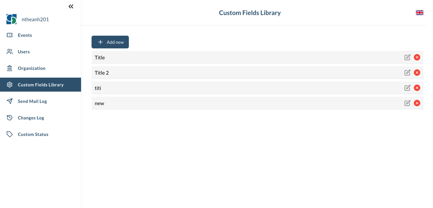Delete the Title 2 custom field
This screenshot has width=433, height=208.
coord(417,73)
